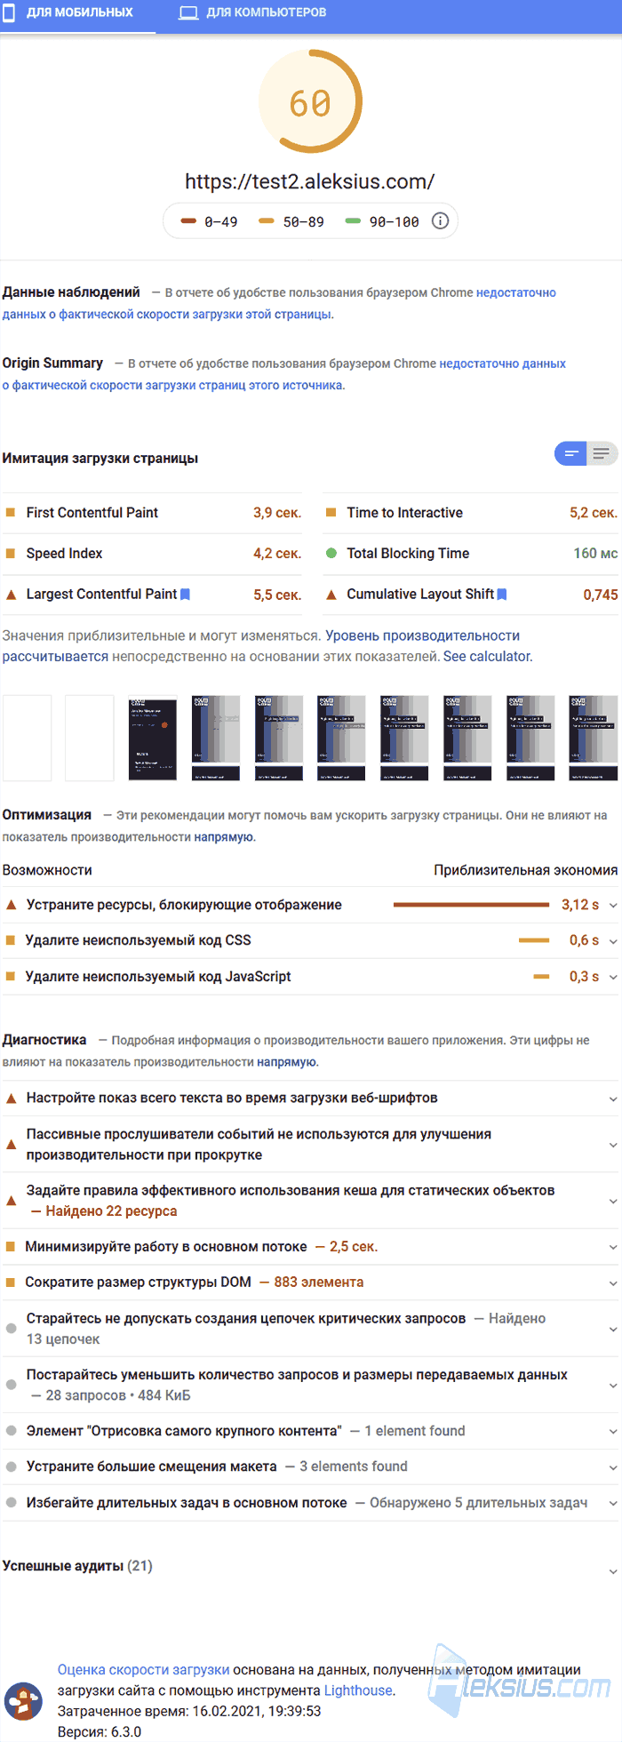622x1742 pixels.
Task: Click the orange 50–89 legend marker
Action: coord(266,221)
